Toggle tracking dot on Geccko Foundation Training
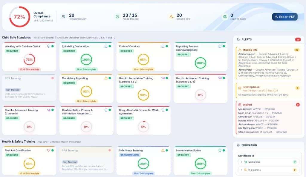Viewport: 306px width, 177px height. (x=167, y=78)
